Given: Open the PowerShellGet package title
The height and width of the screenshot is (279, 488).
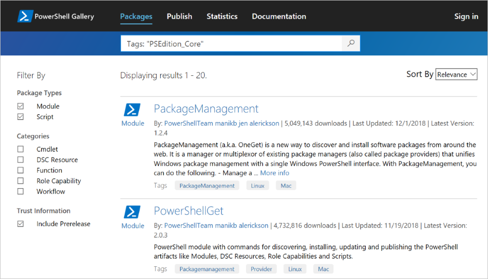Looking at the screenshot, I should (188, 211).
